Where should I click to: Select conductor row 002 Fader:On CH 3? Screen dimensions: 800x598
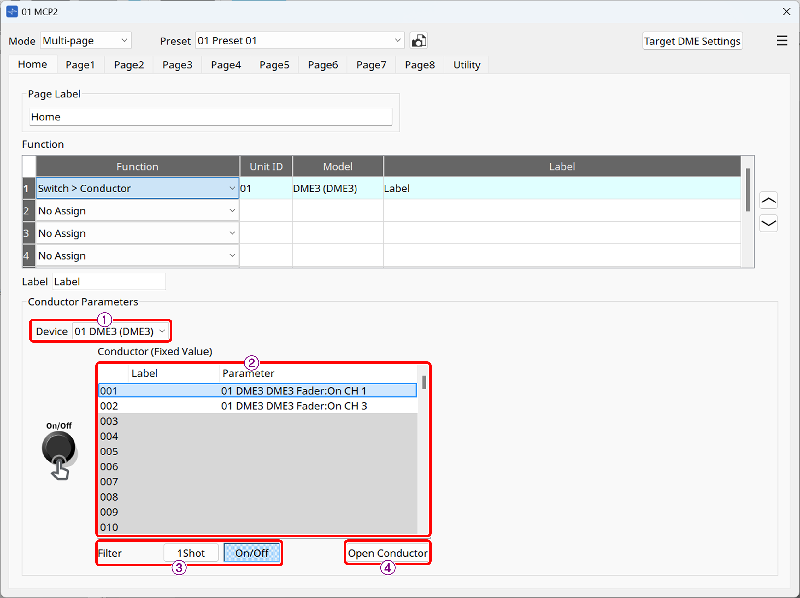pos(257,406)
